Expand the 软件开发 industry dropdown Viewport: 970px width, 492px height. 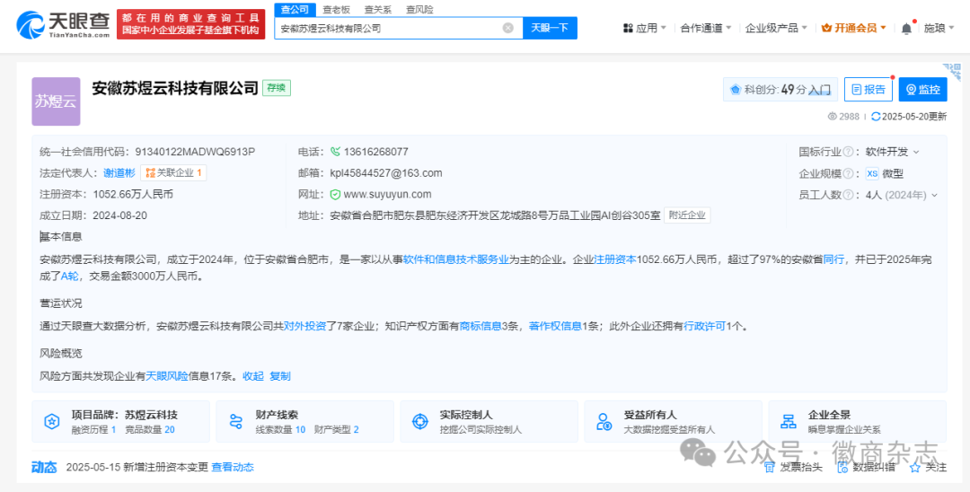893,152
